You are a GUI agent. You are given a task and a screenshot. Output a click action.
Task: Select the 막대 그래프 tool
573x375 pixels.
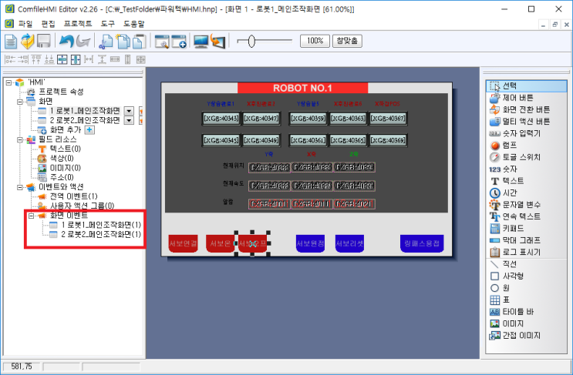[514, 240]
